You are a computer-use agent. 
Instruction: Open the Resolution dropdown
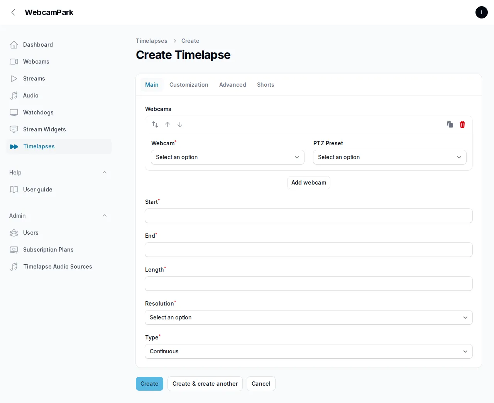point(309,317)
